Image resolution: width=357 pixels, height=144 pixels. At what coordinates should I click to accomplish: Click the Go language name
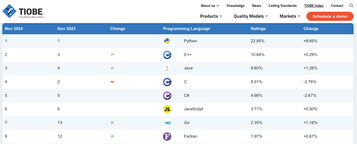pyautogui.click(x=187, y=123)
